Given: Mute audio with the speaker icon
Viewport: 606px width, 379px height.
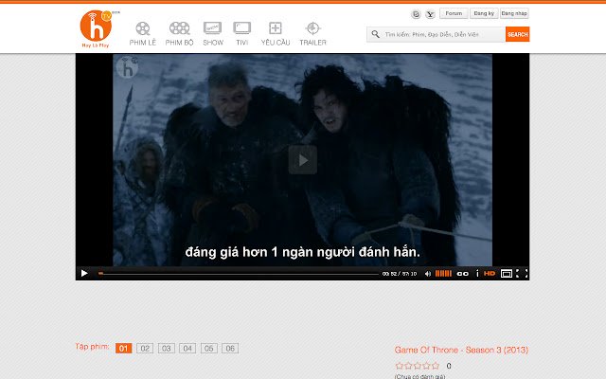Looking at the screenshot, I should (x=427, y=274).
